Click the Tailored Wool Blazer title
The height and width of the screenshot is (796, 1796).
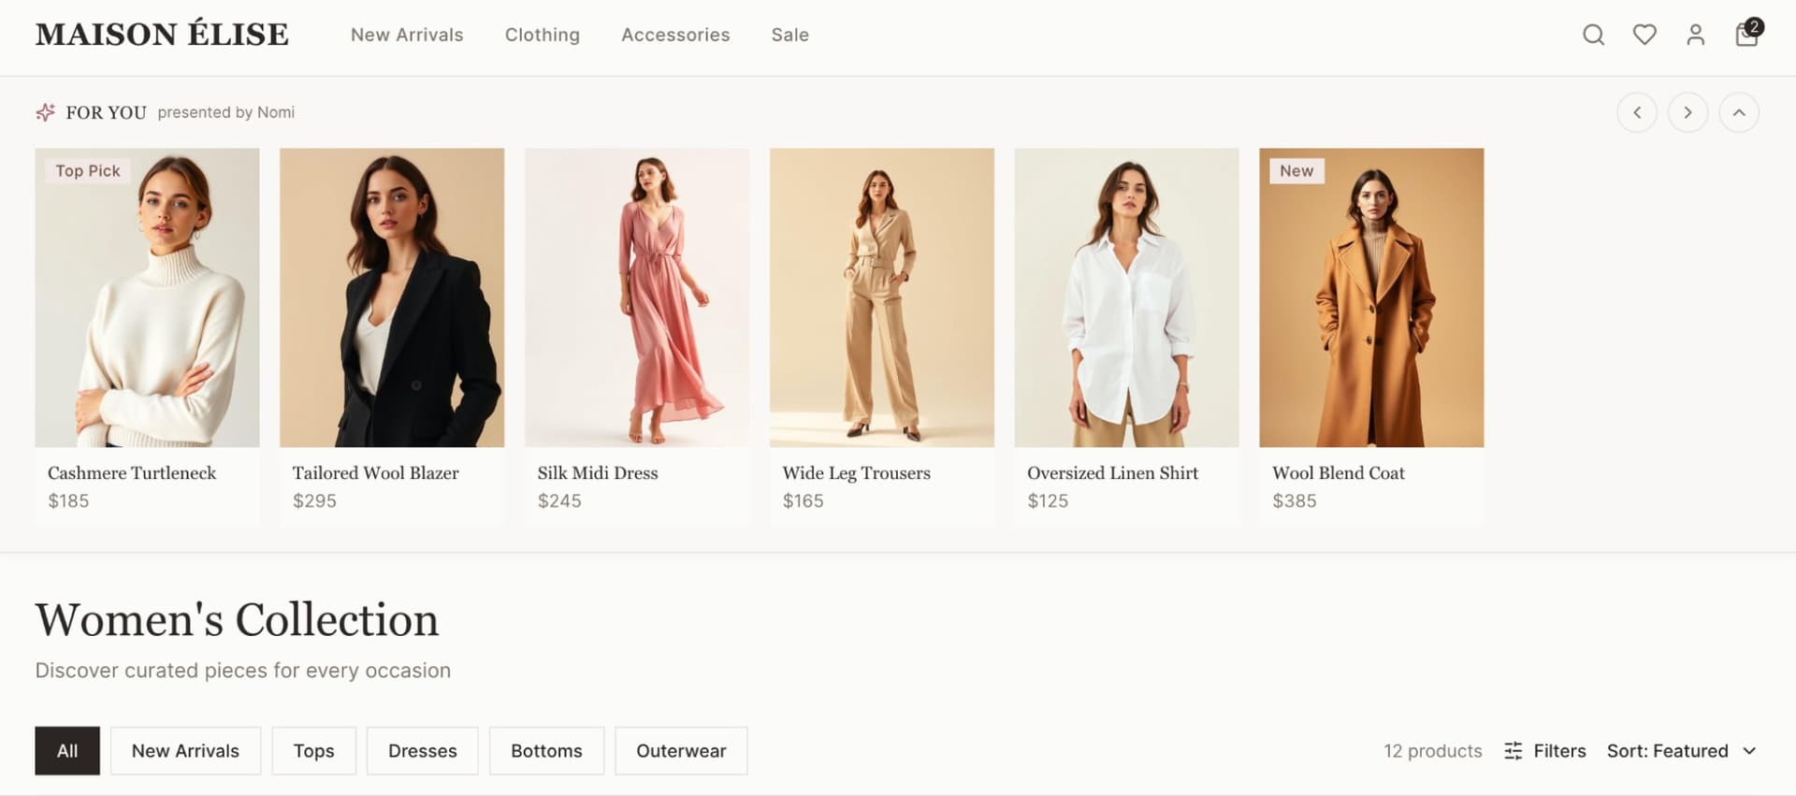pyautogui.click(x=376, y=473)
